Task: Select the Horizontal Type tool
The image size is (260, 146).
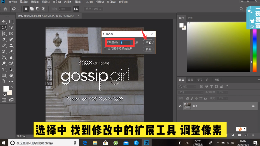Action: click(4, 69)
